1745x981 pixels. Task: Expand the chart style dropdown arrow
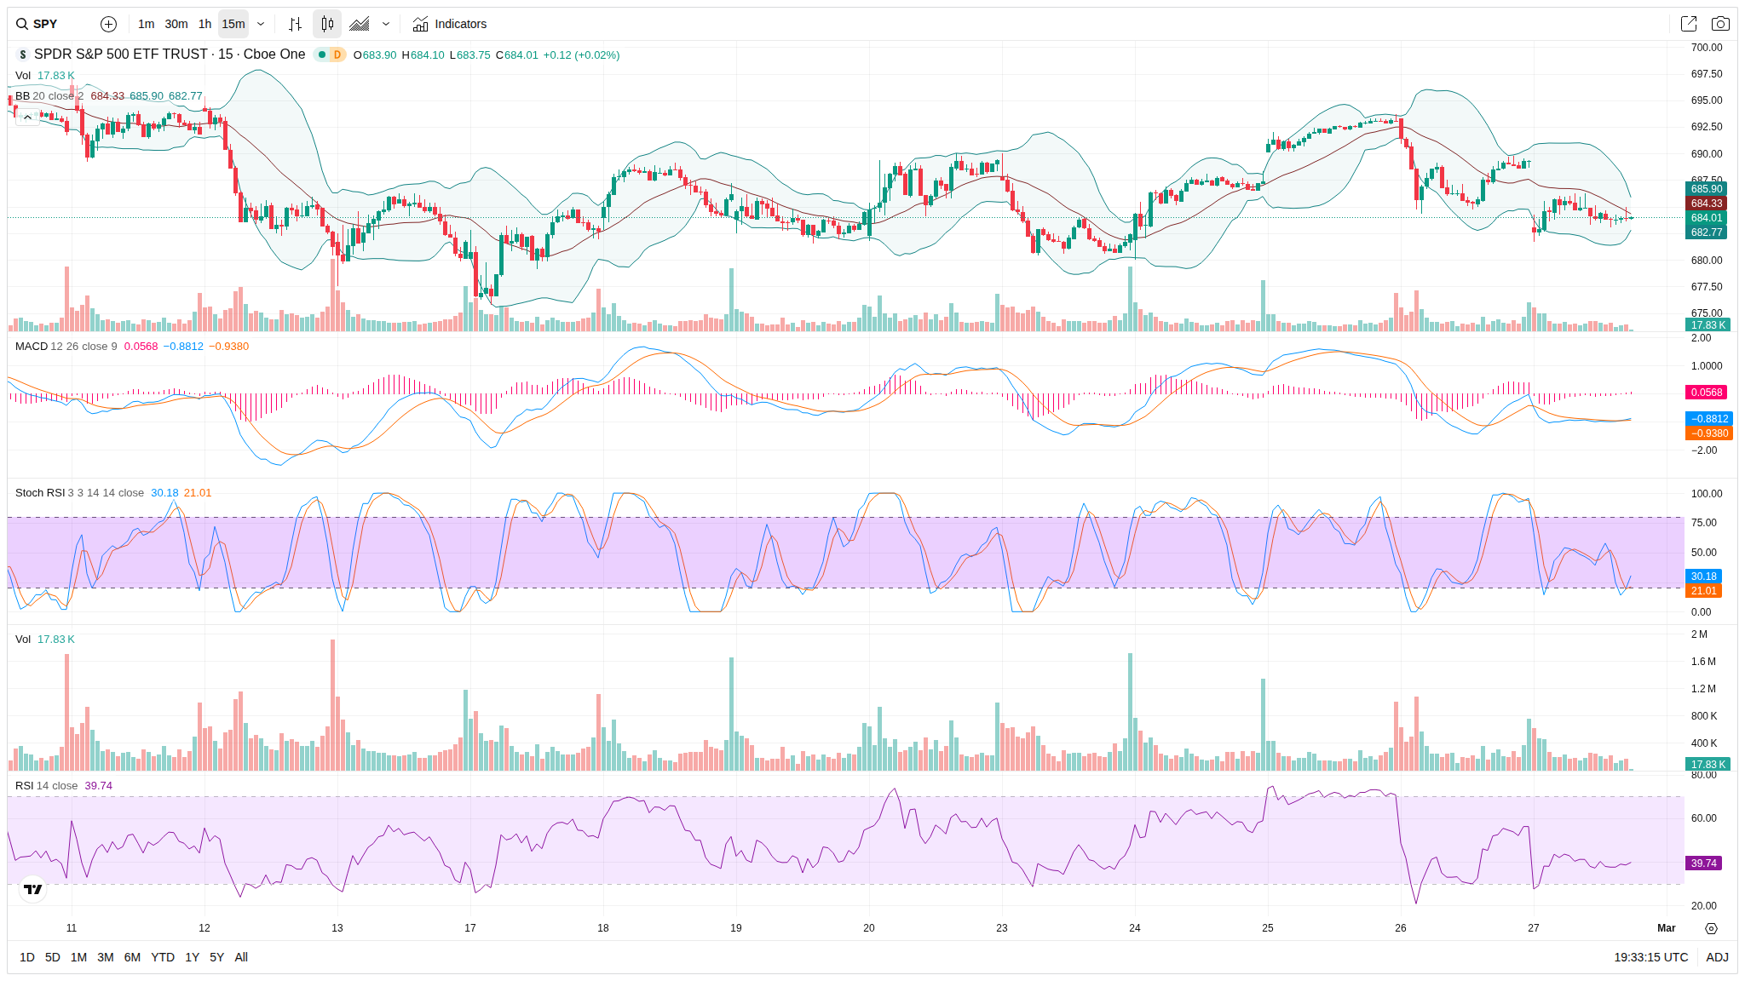386,24
